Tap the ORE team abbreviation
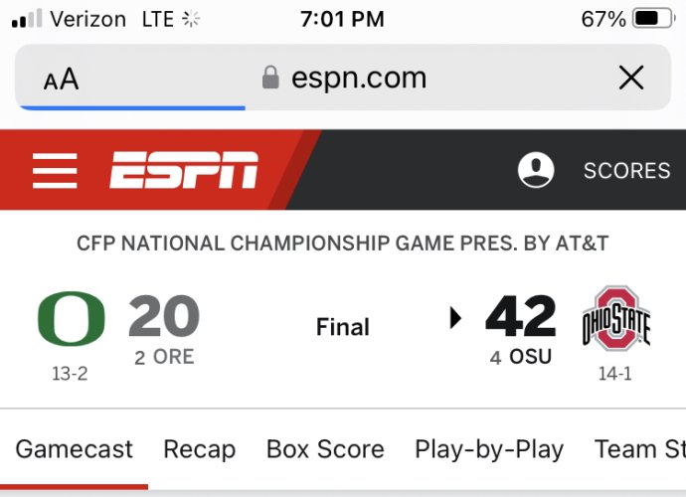The width and height of the screenshot is (686, 497). 173,357
